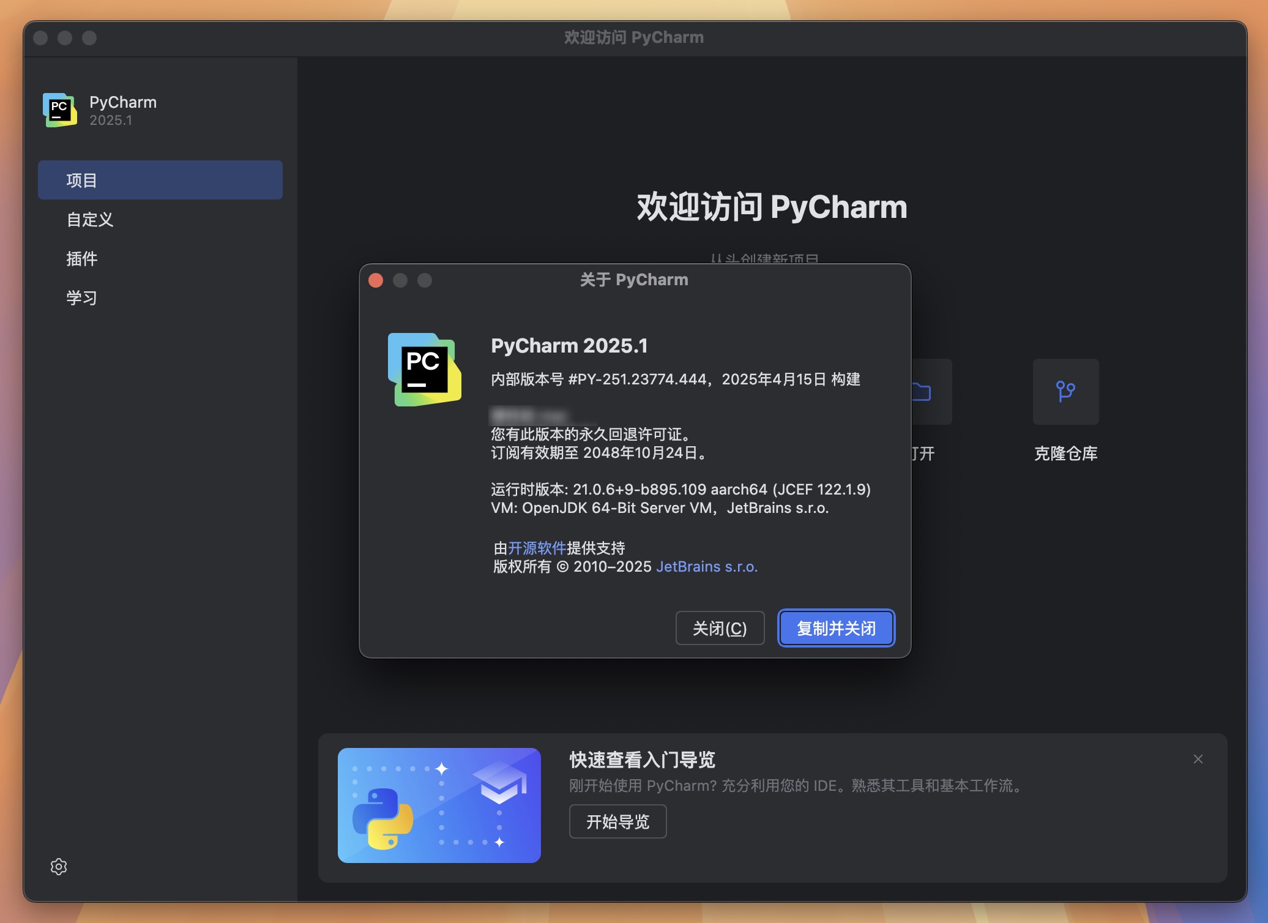The height and width of the screenshot is (923, 1268).
Task: Click the 克隆仓库 label
Action: pyautogui.click(x=1065, y=454)
